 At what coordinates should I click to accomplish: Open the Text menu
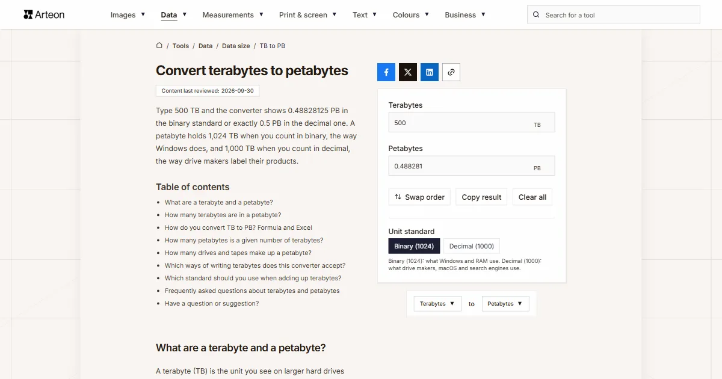(x=365, y=15)
